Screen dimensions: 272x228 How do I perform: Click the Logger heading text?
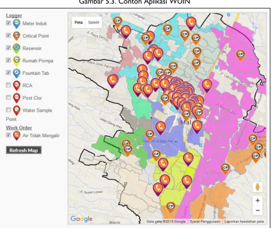point(14,16)
